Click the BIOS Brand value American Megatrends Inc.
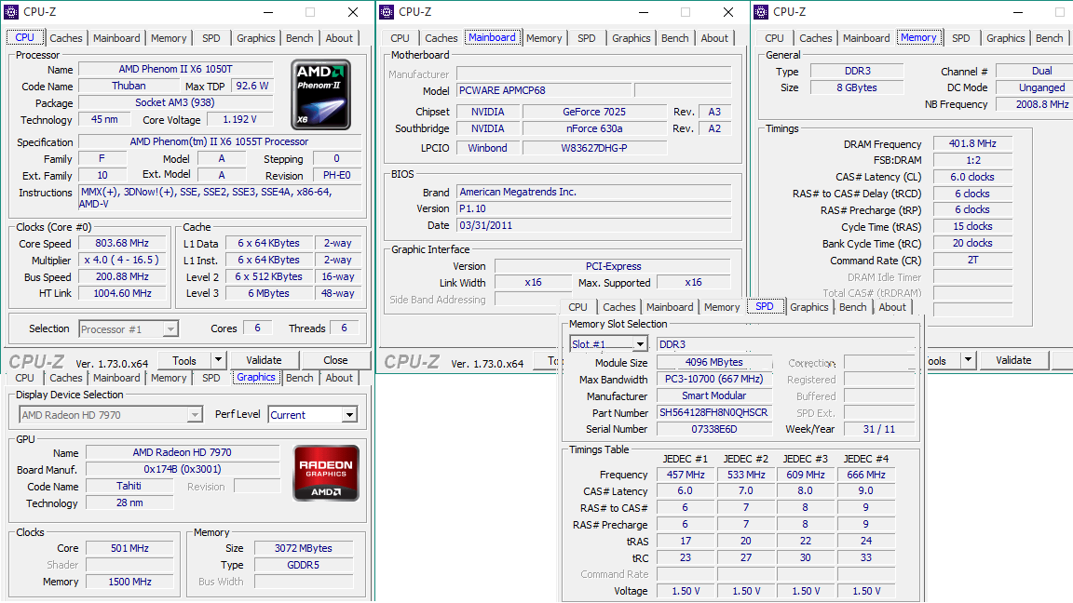 pos(594,192)
